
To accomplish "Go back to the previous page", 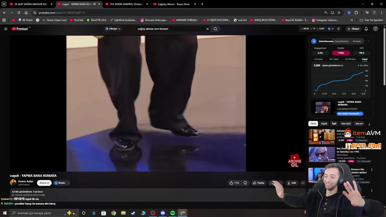I will point(4,13).
